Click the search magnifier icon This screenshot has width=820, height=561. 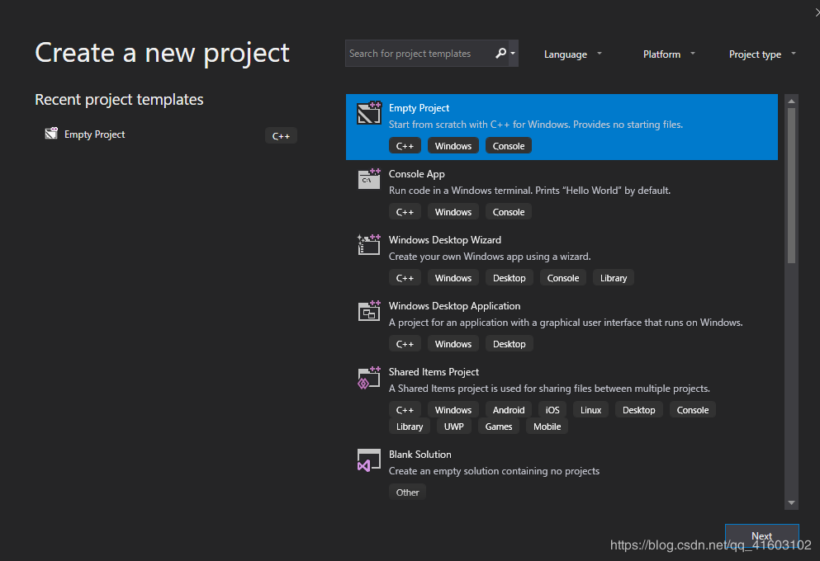point(501,54)
